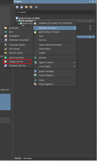Click the CAM Document icon
Image resolution: width=97 pixels, height=161 pixels.
(x=6, y=58)
